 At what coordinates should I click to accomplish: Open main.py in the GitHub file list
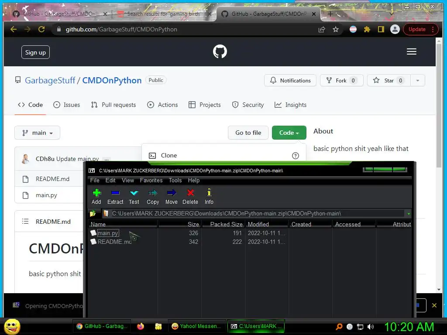pos(46,195)
